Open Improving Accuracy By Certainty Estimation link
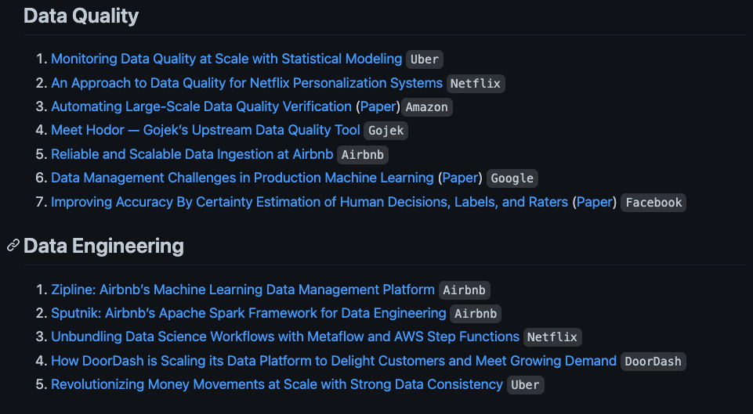 (310, 202)
